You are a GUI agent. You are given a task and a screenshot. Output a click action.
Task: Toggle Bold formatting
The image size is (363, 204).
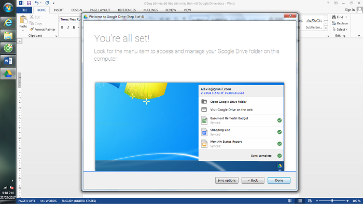click(62, 28)
